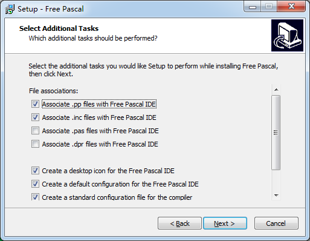310x241 pixels.
Task: Click the scrollbar down arrow
Action: 276,196
